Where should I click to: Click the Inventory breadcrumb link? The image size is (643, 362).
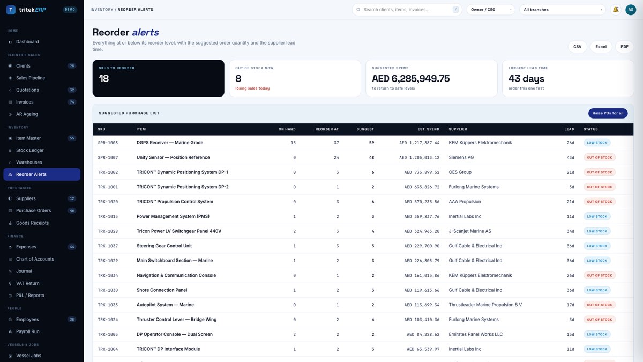pos(102,10)
